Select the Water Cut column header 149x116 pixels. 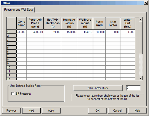[x=127, y=23]
